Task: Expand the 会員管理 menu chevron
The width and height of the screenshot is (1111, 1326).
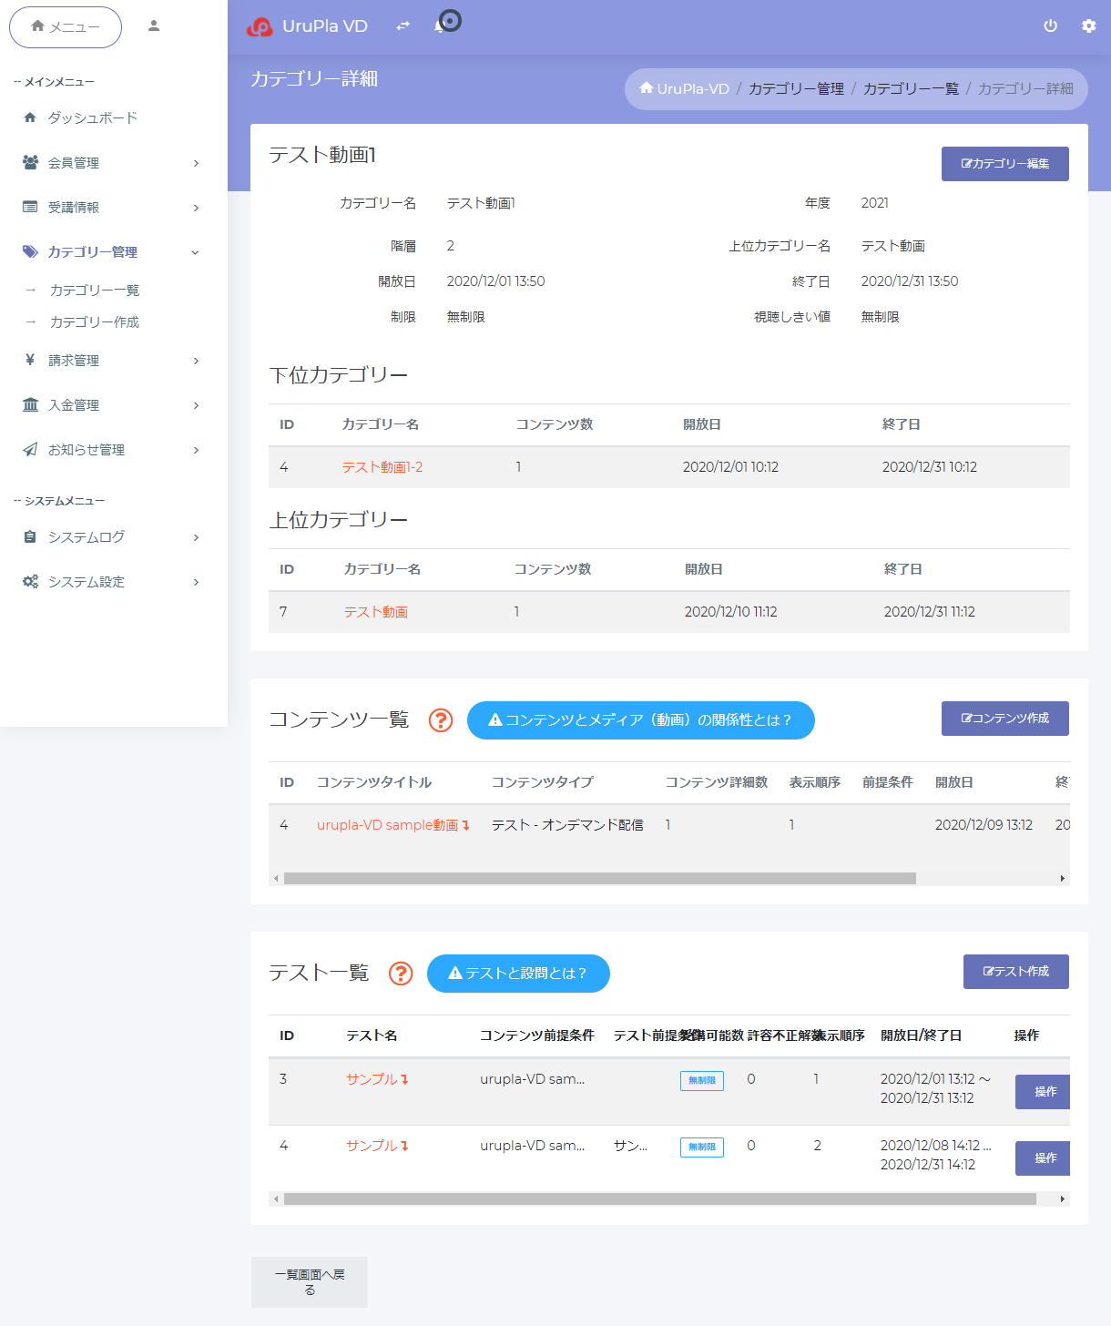Action: pos(196,163)
